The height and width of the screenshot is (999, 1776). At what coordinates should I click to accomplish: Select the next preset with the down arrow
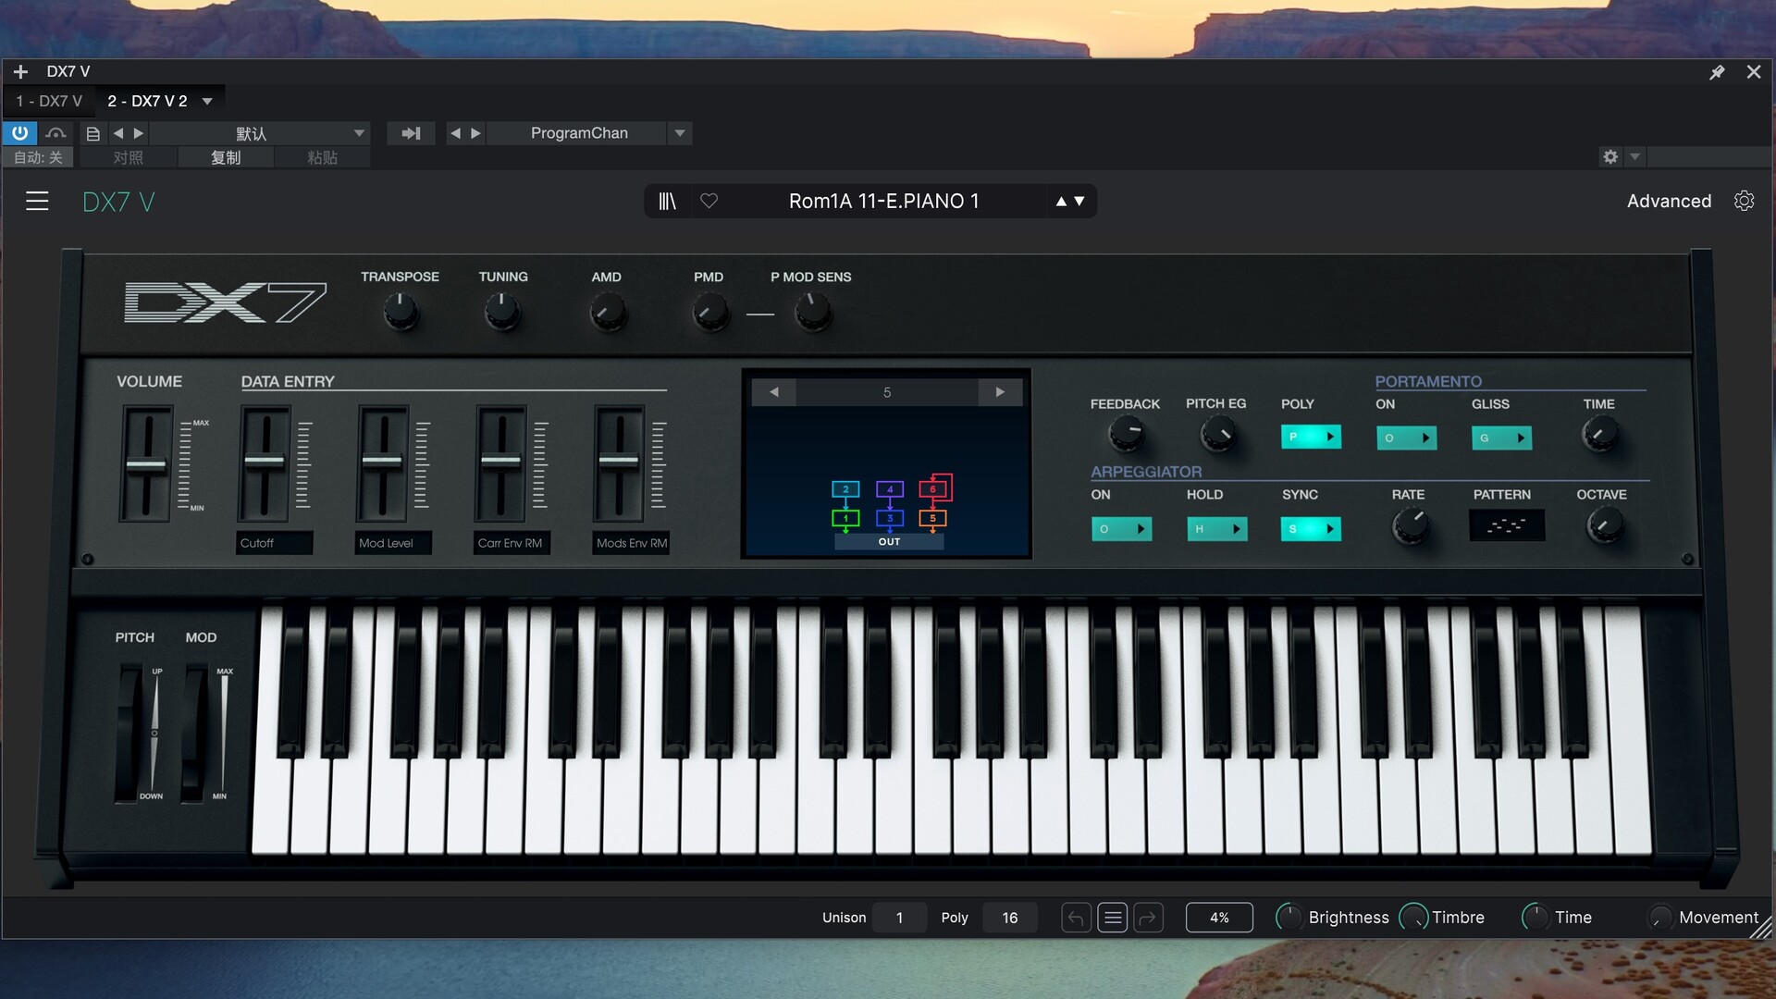(x=1079, y=201)
